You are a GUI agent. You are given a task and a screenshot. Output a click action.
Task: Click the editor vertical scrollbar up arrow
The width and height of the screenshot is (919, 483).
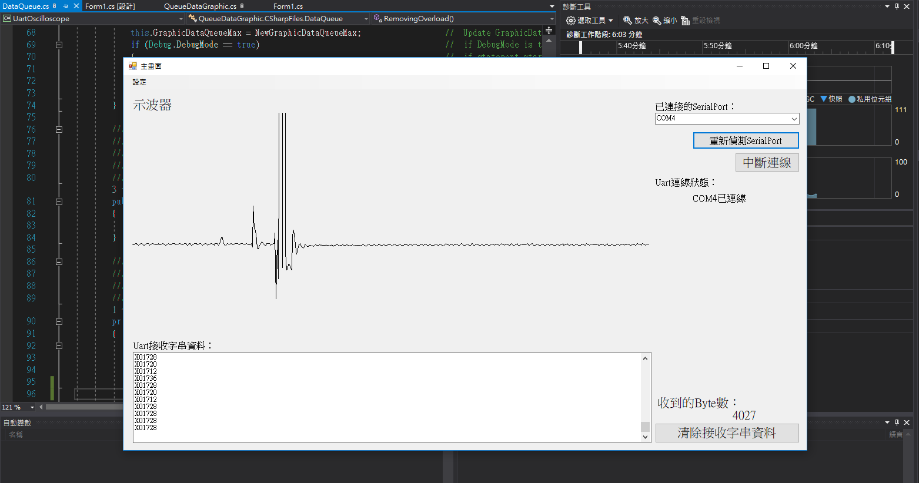pyautogui.click(x=549, y=41)
